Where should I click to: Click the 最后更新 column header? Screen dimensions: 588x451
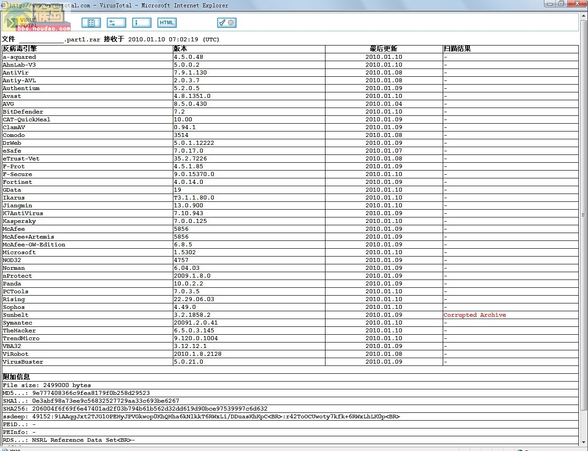tap(383, 49)
